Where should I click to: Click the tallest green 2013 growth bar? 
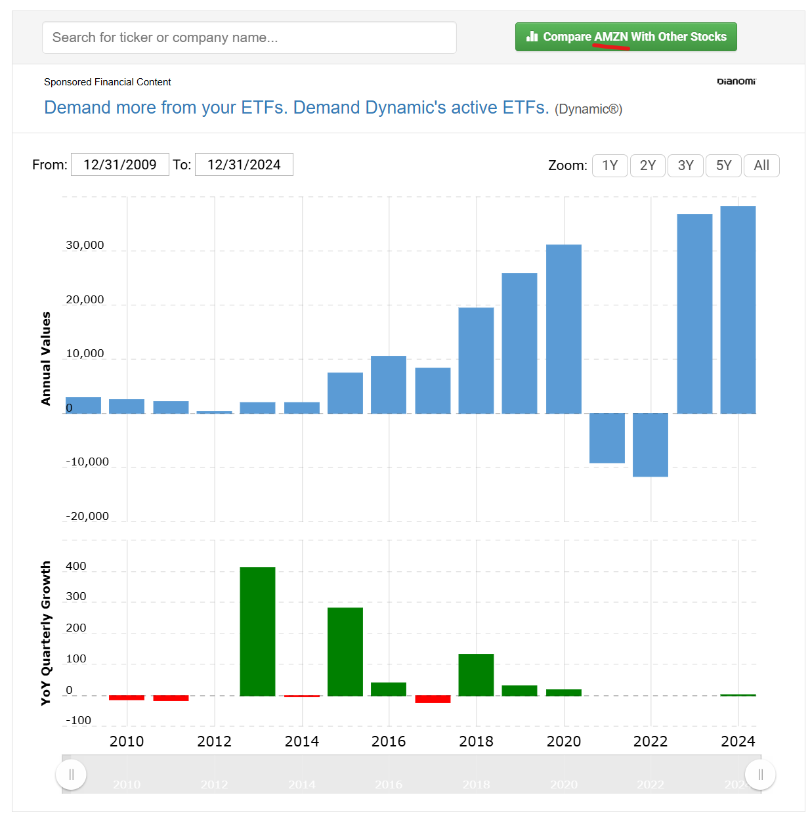click(x=257, y=631)
